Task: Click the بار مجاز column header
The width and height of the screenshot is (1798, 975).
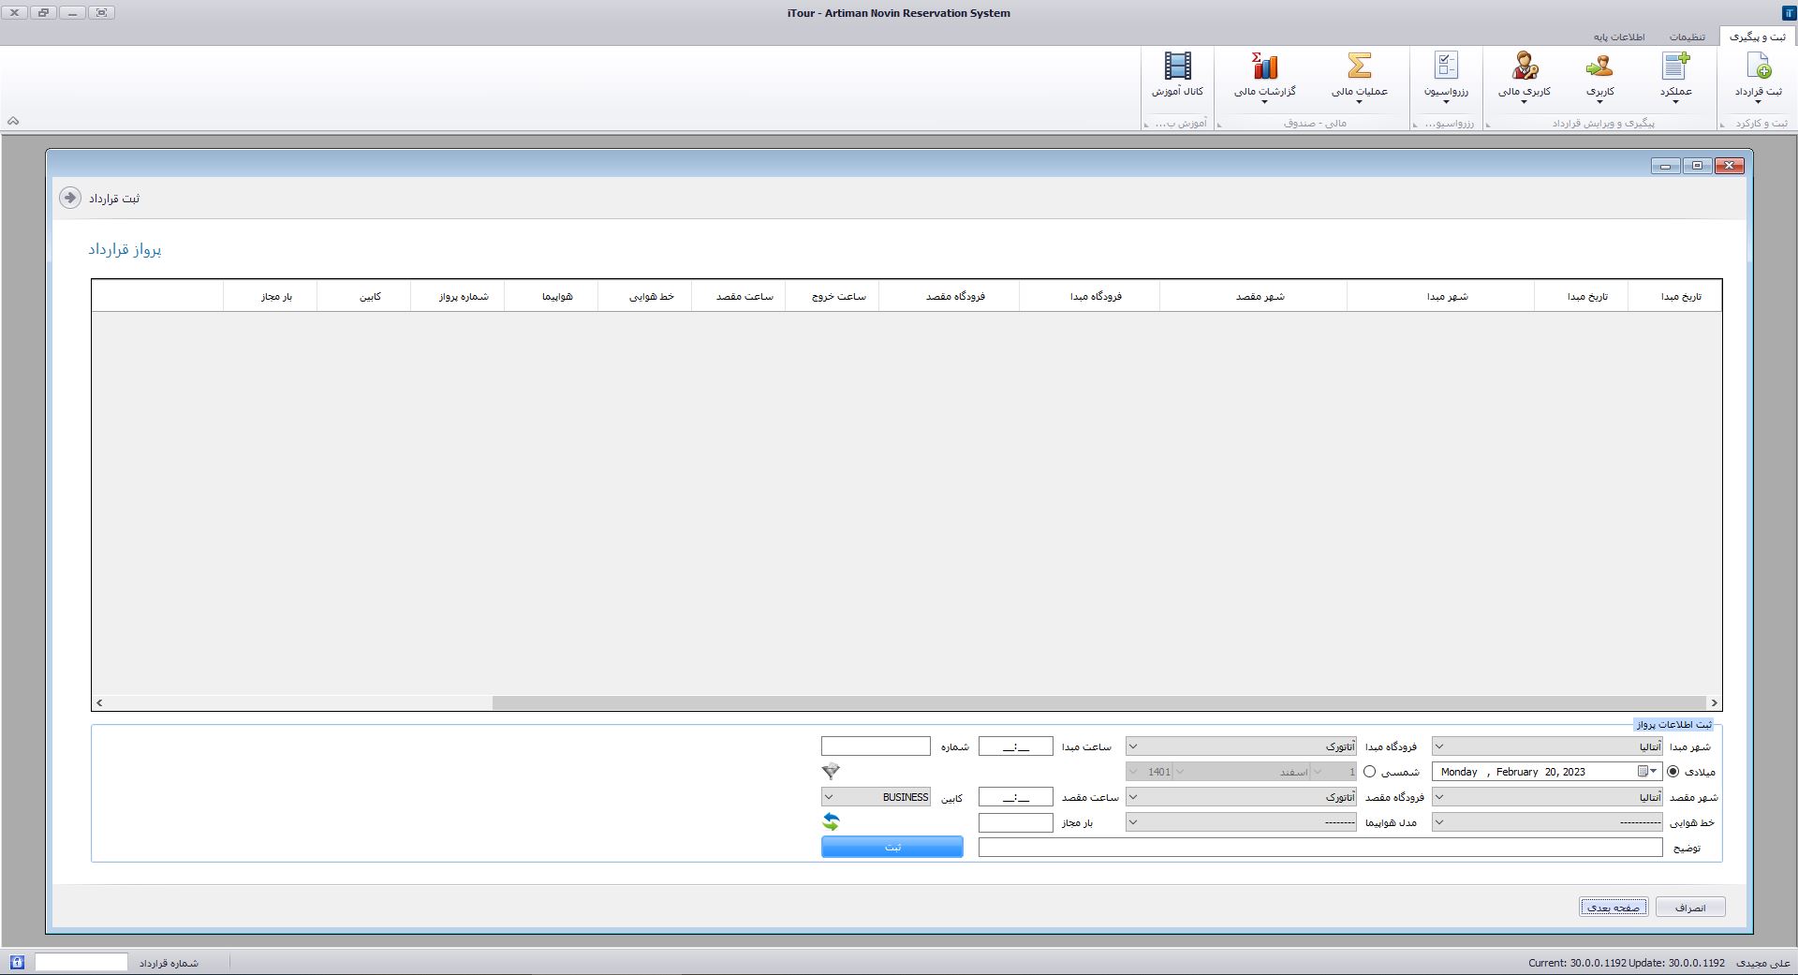Action: coord(270,296)
